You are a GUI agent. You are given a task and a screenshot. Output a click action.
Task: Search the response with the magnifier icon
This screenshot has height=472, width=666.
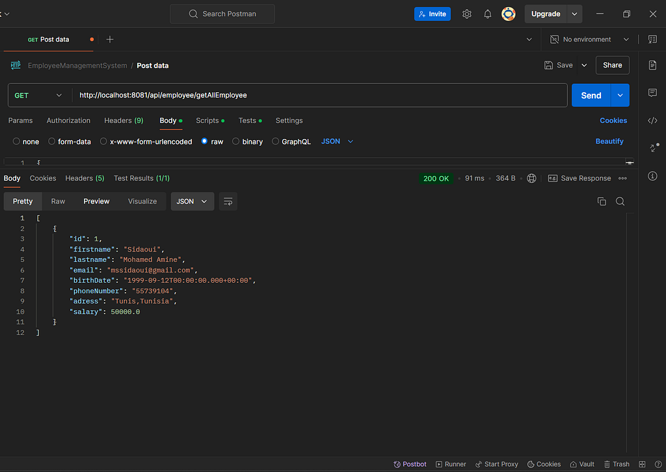[620, 201]
